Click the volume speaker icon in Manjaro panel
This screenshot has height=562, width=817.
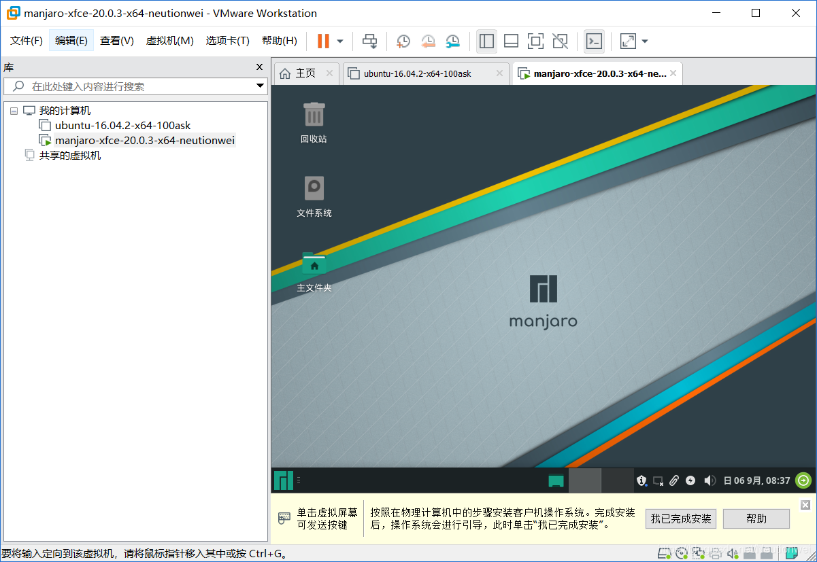tap(710, 480)
